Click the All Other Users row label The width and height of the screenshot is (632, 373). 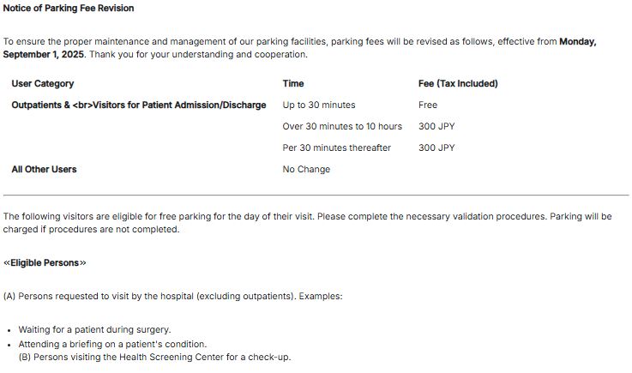(x=44, y=169)
